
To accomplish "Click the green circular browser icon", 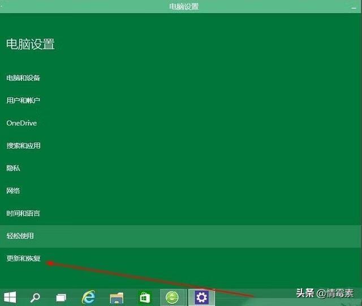I will click(x=173, y=297).
